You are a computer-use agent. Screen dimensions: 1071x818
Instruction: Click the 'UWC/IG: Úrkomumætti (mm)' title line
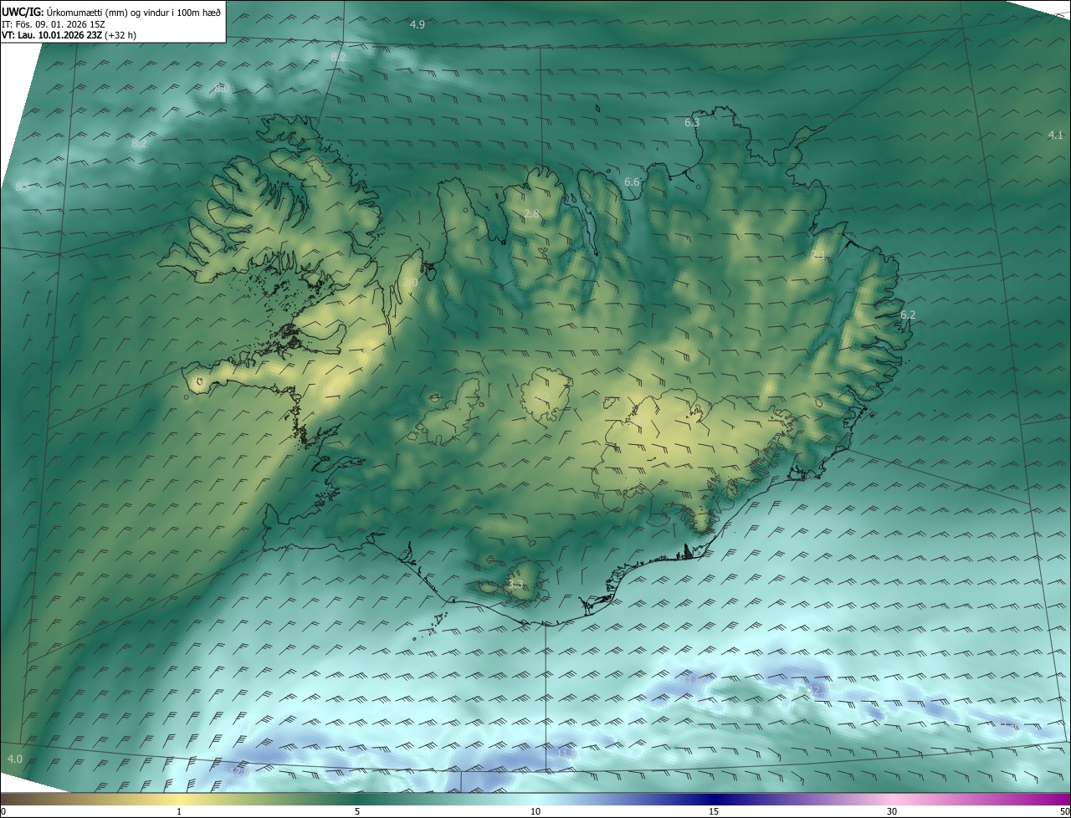tap(111, 11)
